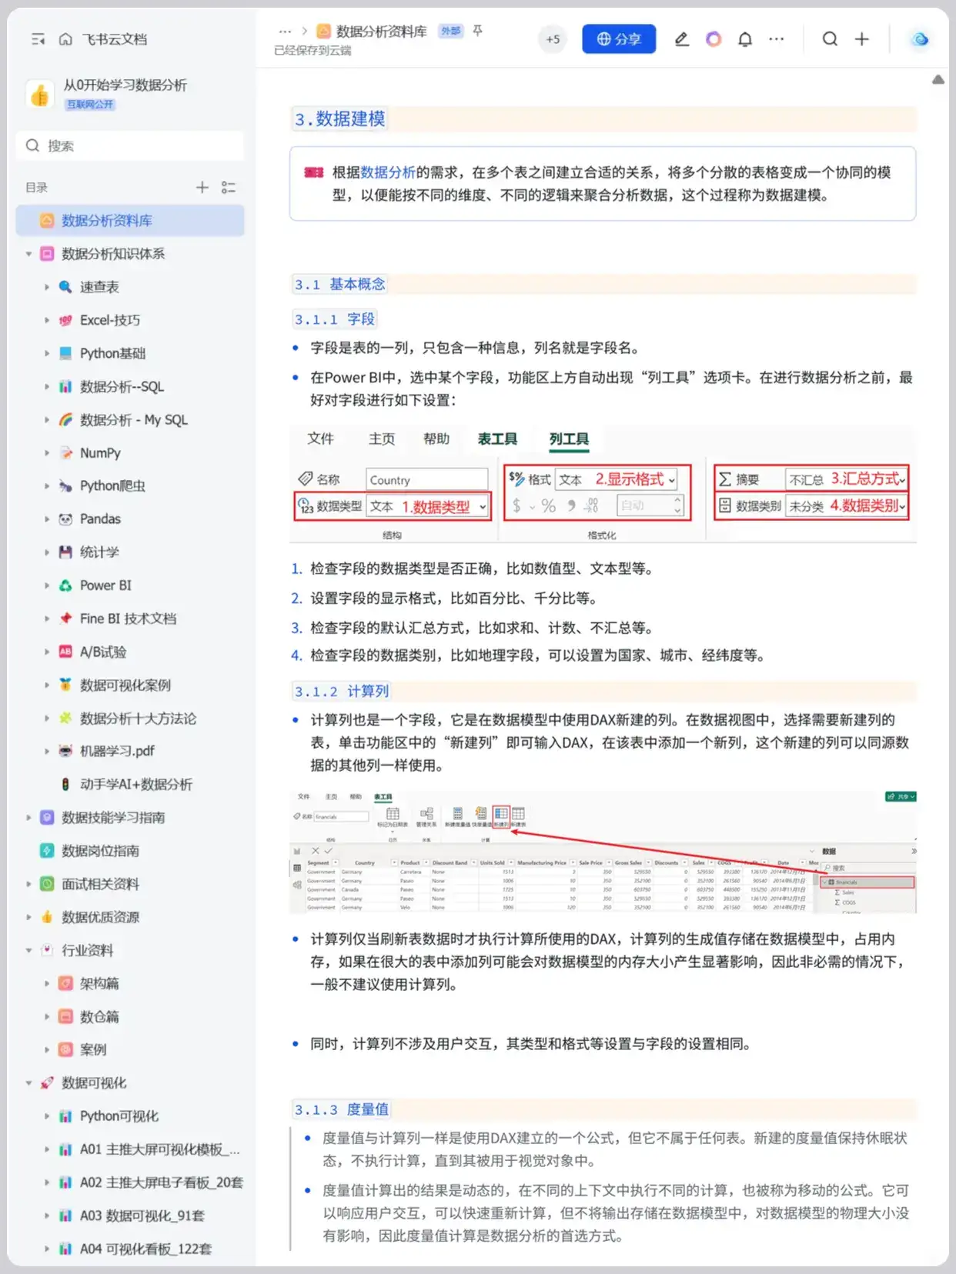Image resolution: width=956 pixels, height=1274 pixels.
Task: Open 数据分析 - My SQL page
Action: [134, 419]
